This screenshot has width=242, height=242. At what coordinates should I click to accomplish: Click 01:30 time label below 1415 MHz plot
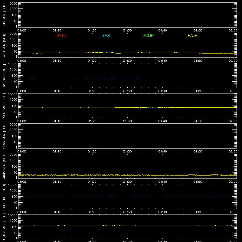[127, 121]
